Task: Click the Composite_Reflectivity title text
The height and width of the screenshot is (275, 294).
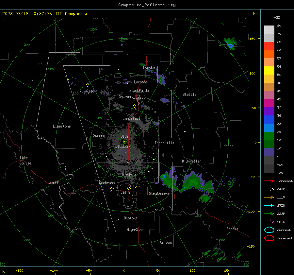Action: point(147,5)
